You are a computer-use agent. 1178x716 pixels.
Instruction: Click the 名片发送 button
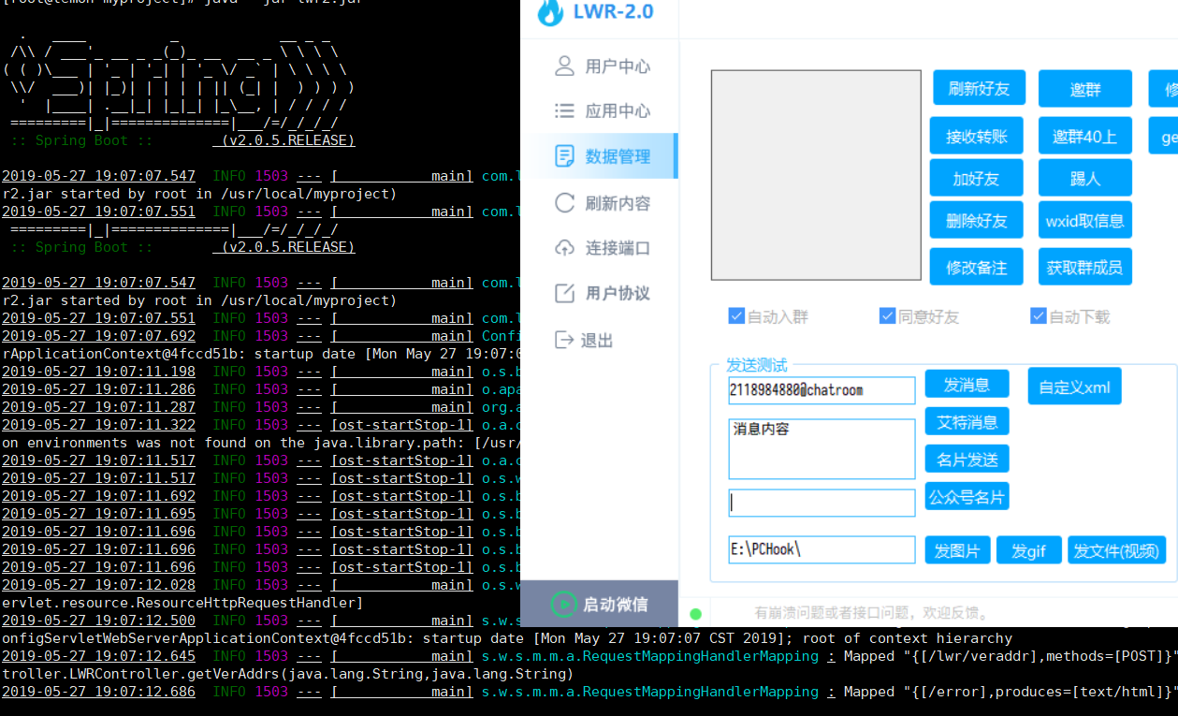click(x=967, y=459)
